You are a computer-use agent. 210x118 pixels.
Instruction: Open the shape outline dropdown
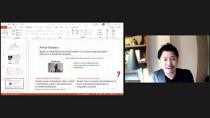click(88, 32)
